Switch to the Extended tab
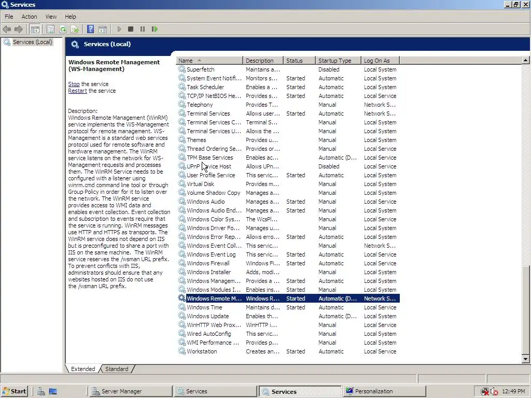Viewport: 531px width, 398px height. [x=83, y=369]
